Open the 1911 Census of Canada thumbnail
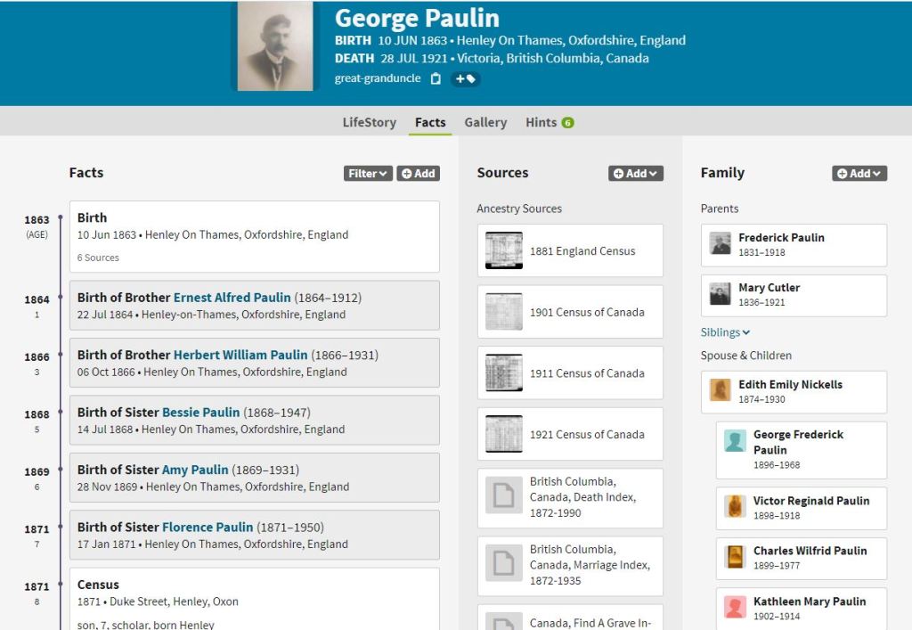 [504, 372]
